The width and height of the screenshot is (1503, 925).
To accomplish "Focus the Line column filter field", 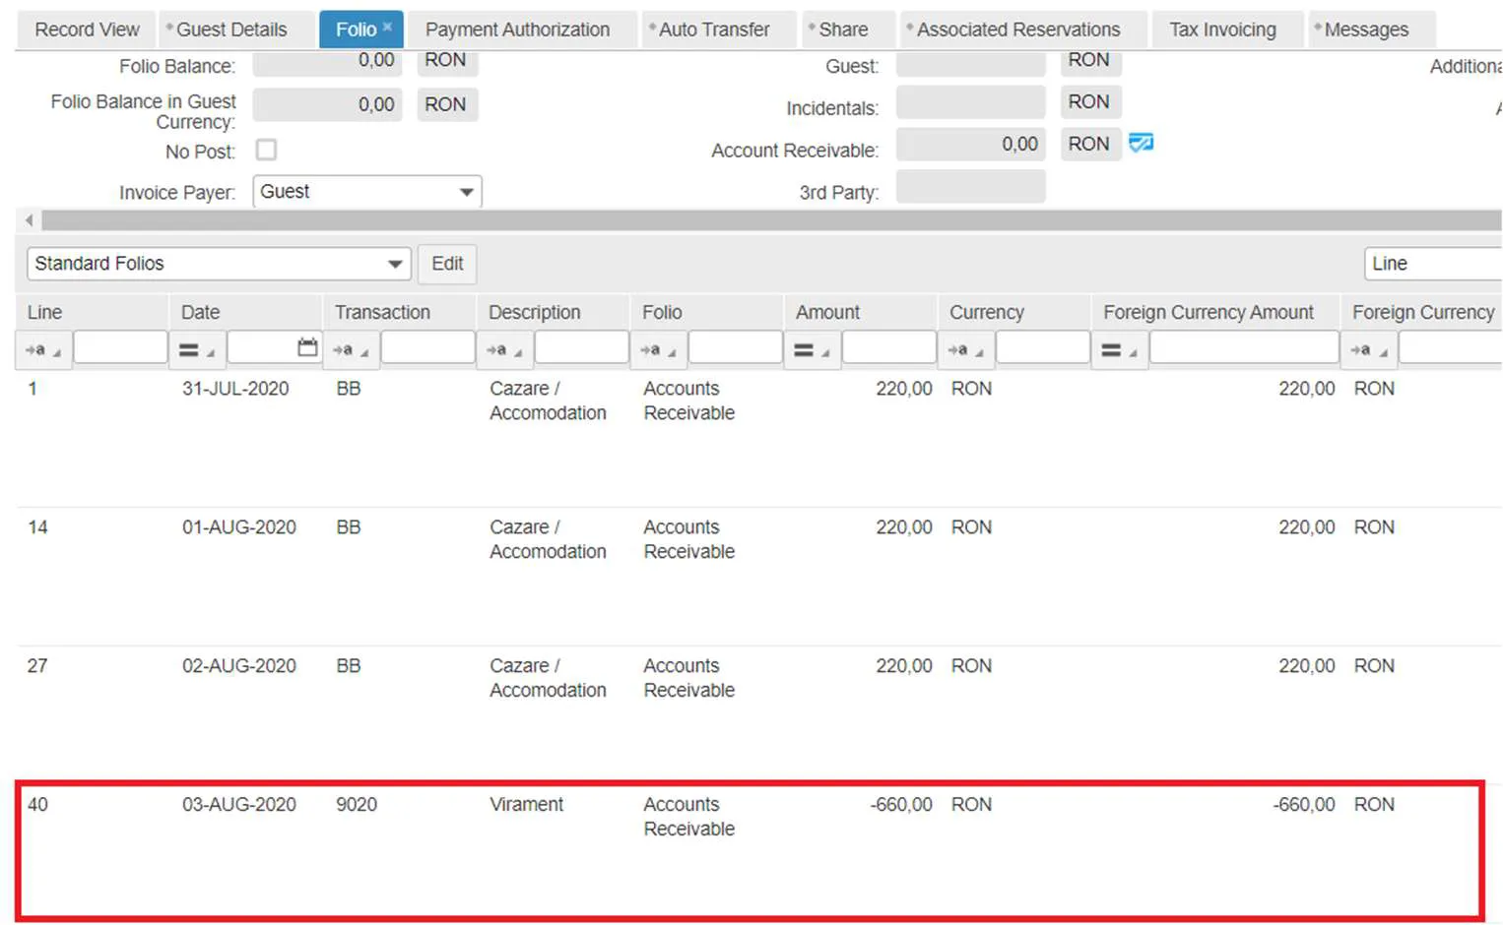I will tap(120, 347).
